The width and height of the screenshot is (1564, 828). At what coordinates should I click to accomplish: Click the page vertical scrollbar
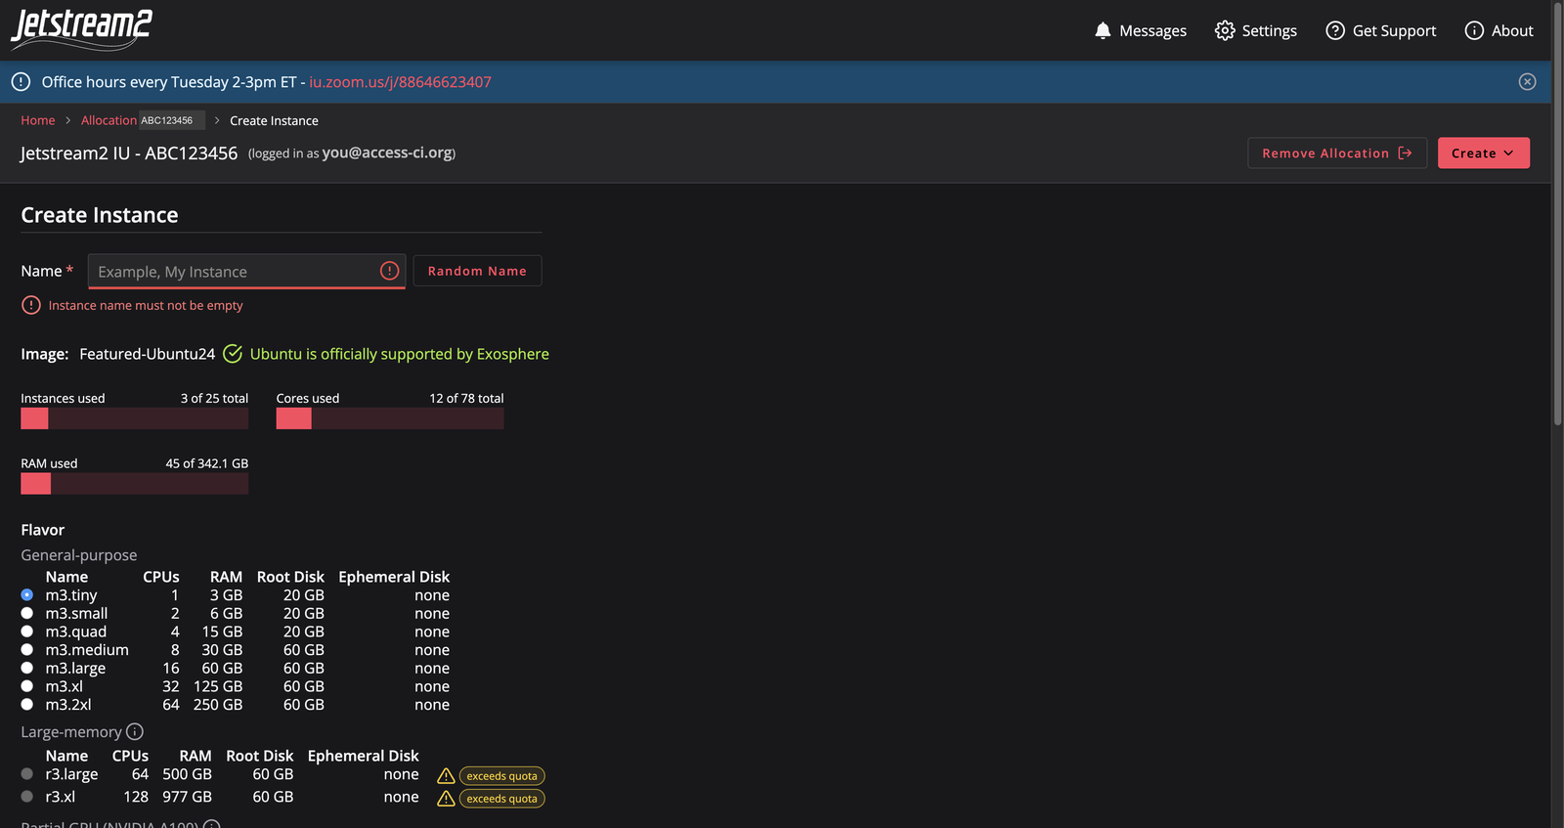(1557, 213)
